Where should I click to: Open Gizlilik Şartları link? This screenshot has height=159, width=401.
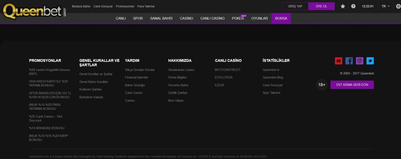[x=178, y=92]
